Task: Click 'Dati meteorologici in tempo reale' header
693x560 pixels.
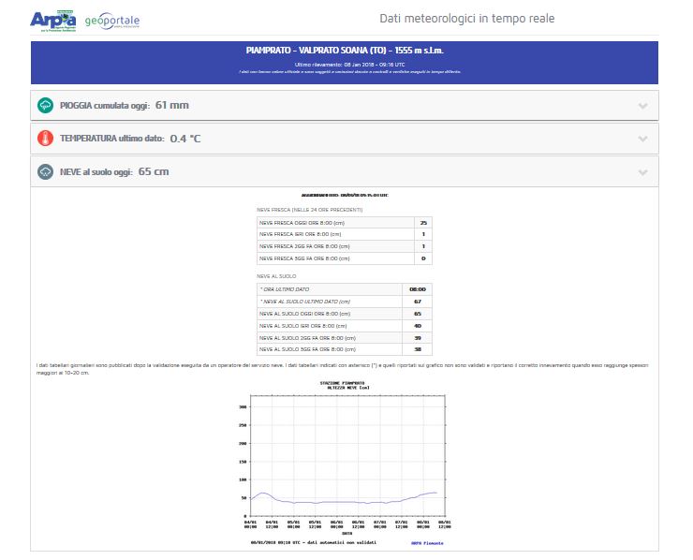Action: [x=466, y=19]
